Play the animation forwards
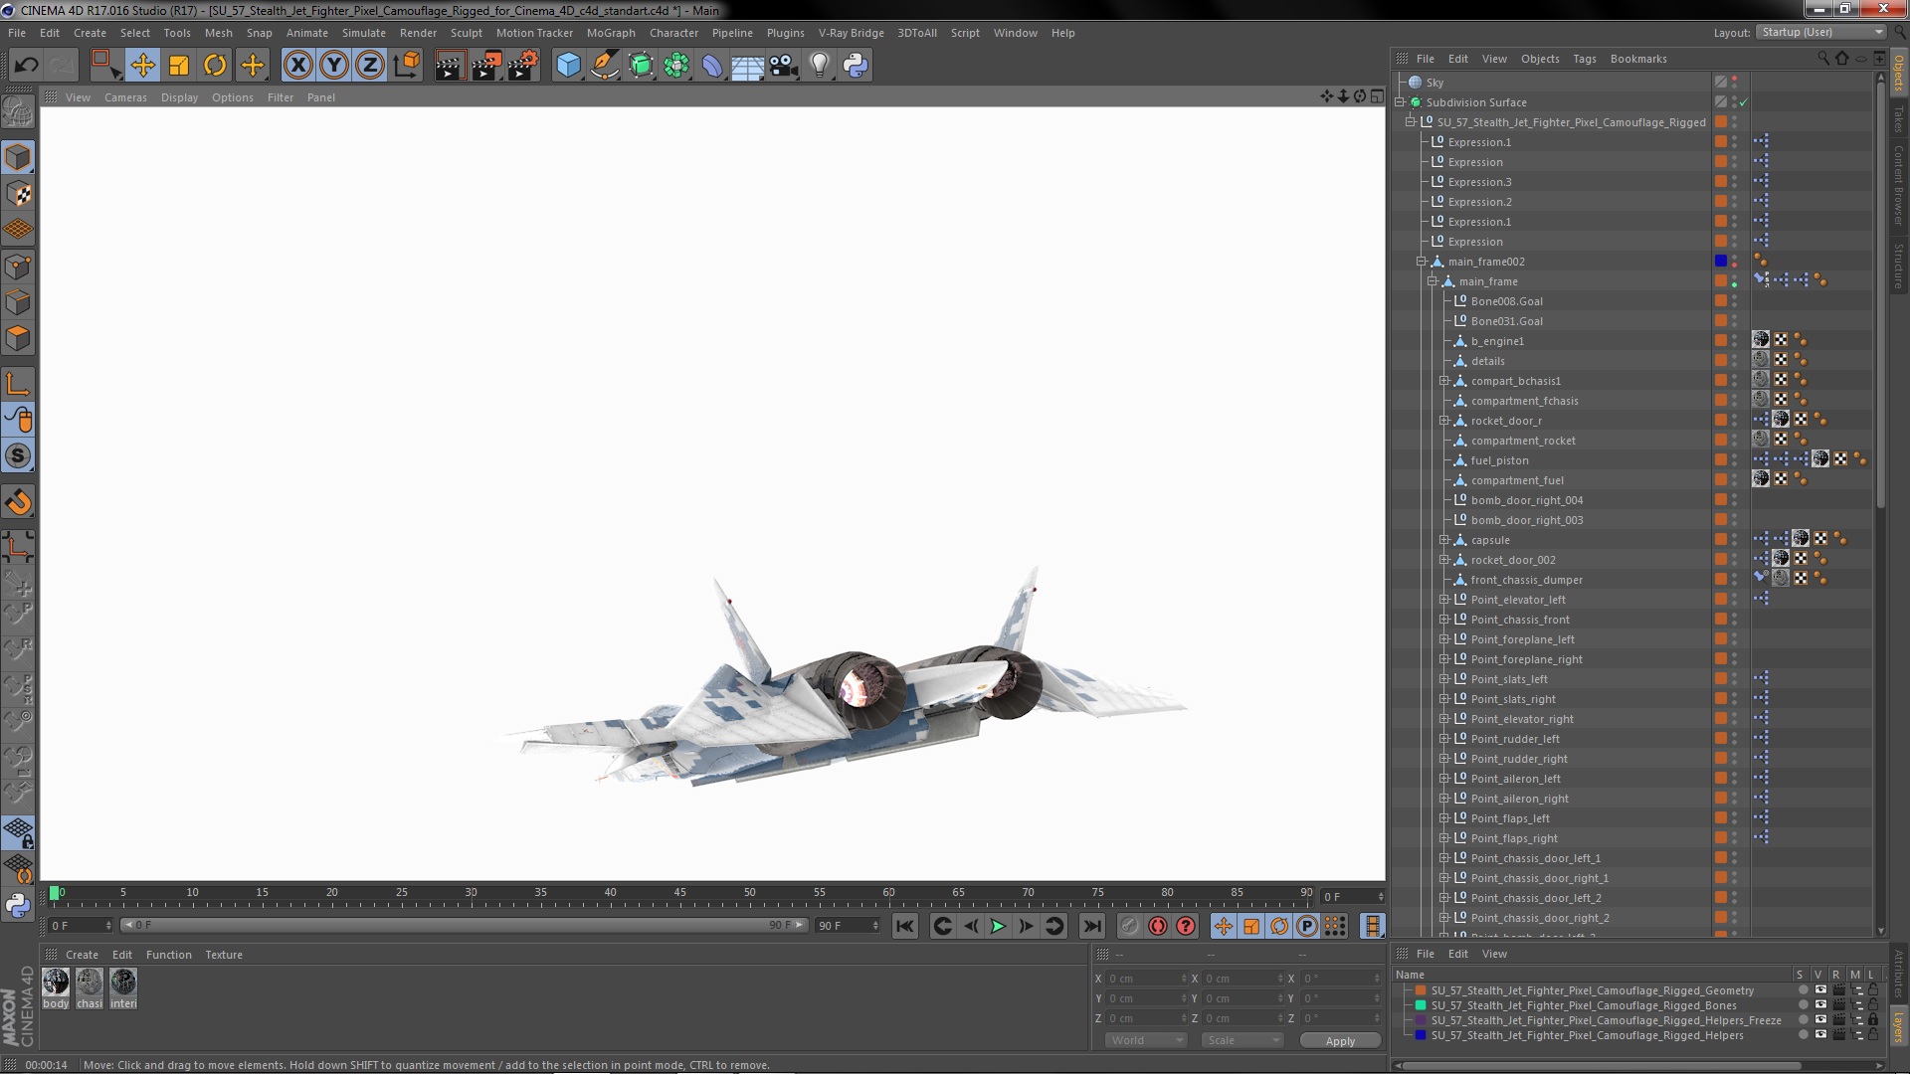This screenshot has width=1910, height=1074. click(998, 926)
